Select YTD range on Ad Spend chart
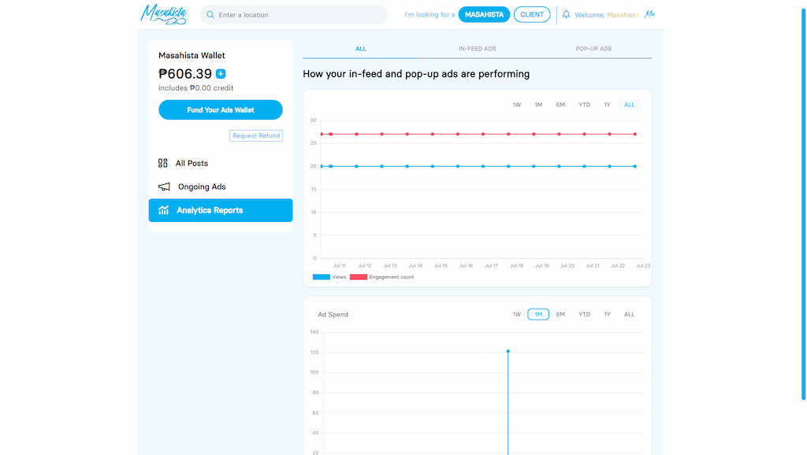Image resolution: width=807 pixels, height=455 pixels. [584, 314]
